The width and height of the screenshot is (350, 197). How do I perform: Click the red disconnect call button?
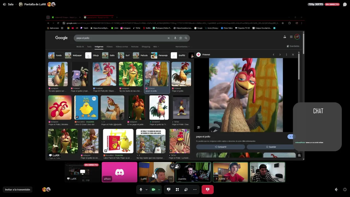[x=208, y=189]
